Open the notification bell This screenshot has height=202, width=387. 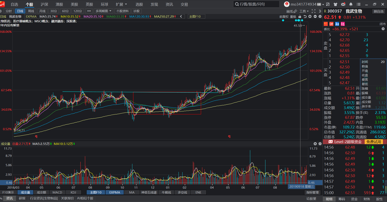(x=351, y=4)
